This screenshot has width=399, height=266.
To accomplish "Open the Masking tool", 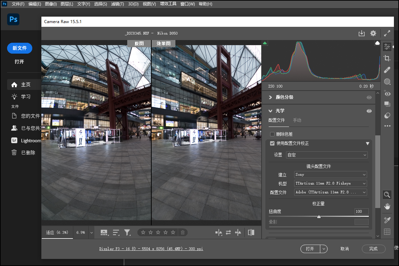I will coord(387,82).
